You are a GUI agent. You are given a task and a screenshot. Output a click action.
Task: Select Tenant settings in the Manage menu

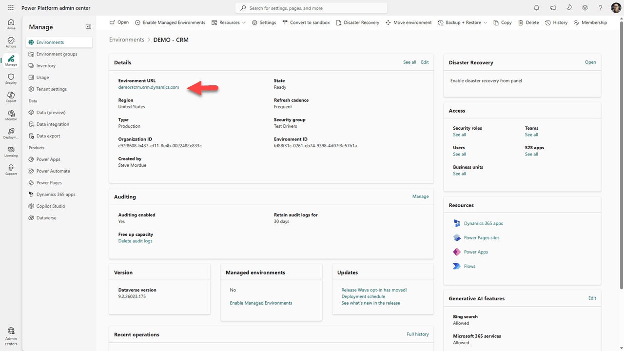coord(51,89)
